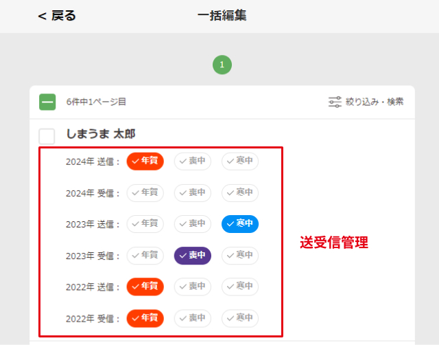Click the 絞り込み・検索 label
Viewport: 439px width, 345px height.
[375, 102]
